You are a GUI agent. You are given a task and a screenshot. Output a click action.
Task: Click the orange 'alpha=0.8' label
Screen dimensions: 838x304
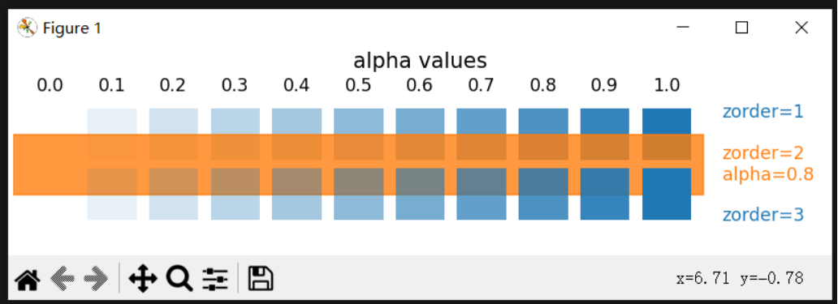coord(768,174)
